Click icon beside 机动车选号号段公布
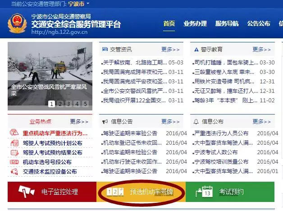283x211 pixels. pyautogui.click(x=14, y=162)
